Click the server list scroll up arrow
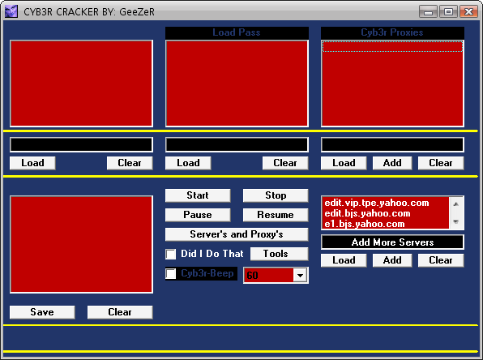This screenshot has height=360, width=483. [x=456, y=204]
